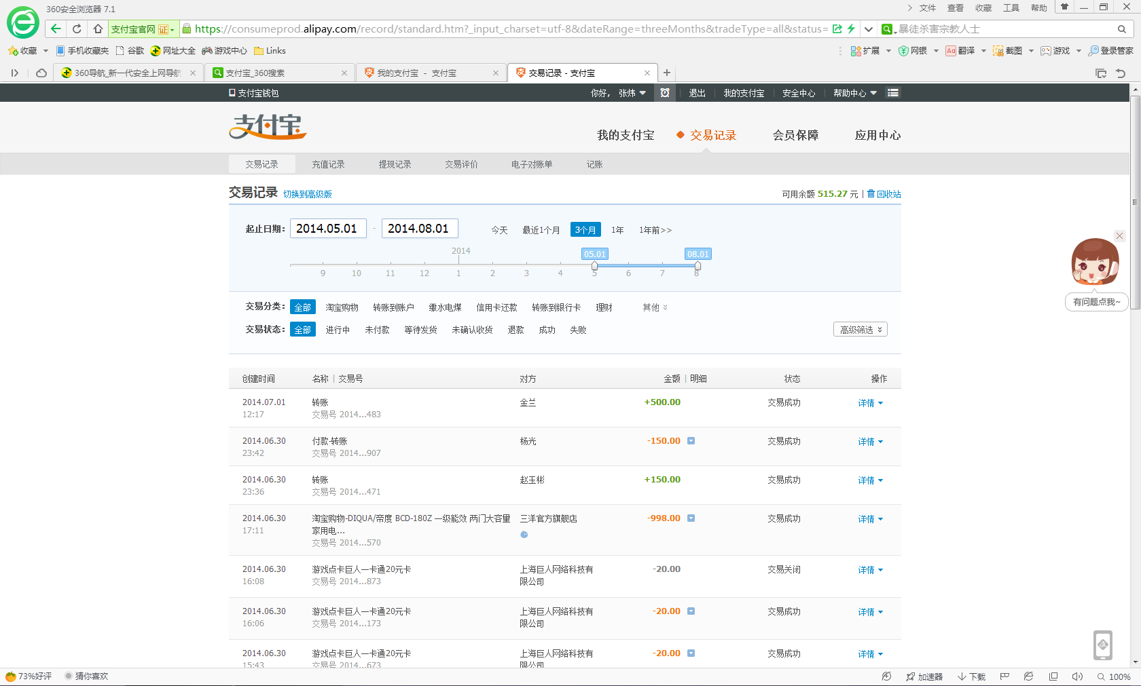Click the 切换到高级版 link
The width and height of the screenshot is (1141, 686).
pyautogui.click(x=307, y=194)
